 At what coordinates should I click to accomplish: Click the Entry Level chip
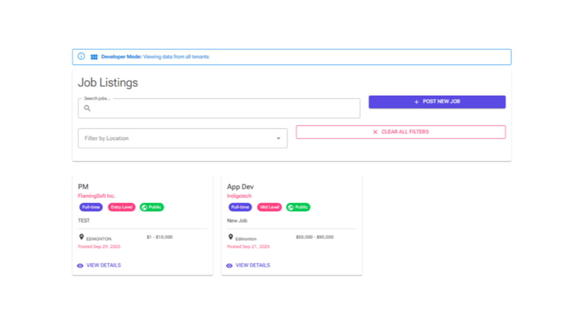click(122, 207)
